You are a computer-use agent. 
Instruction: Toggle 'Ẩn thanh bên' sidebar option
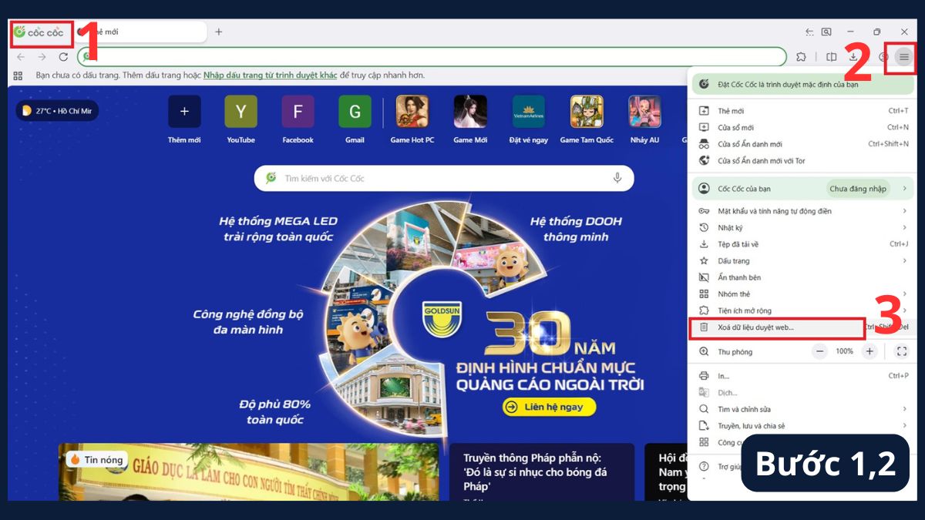[x=802, y=277]
